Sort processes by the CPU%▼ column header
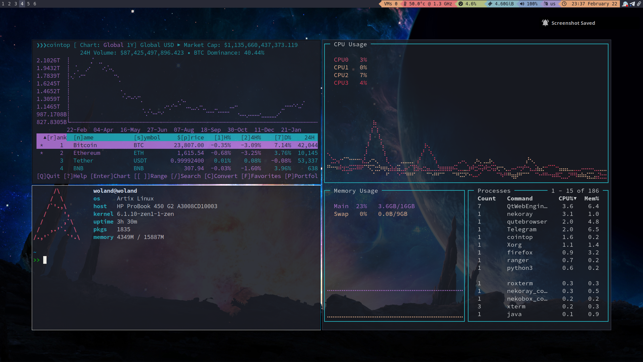The width and height of the screenshot is (643, 362). (567, 198)
